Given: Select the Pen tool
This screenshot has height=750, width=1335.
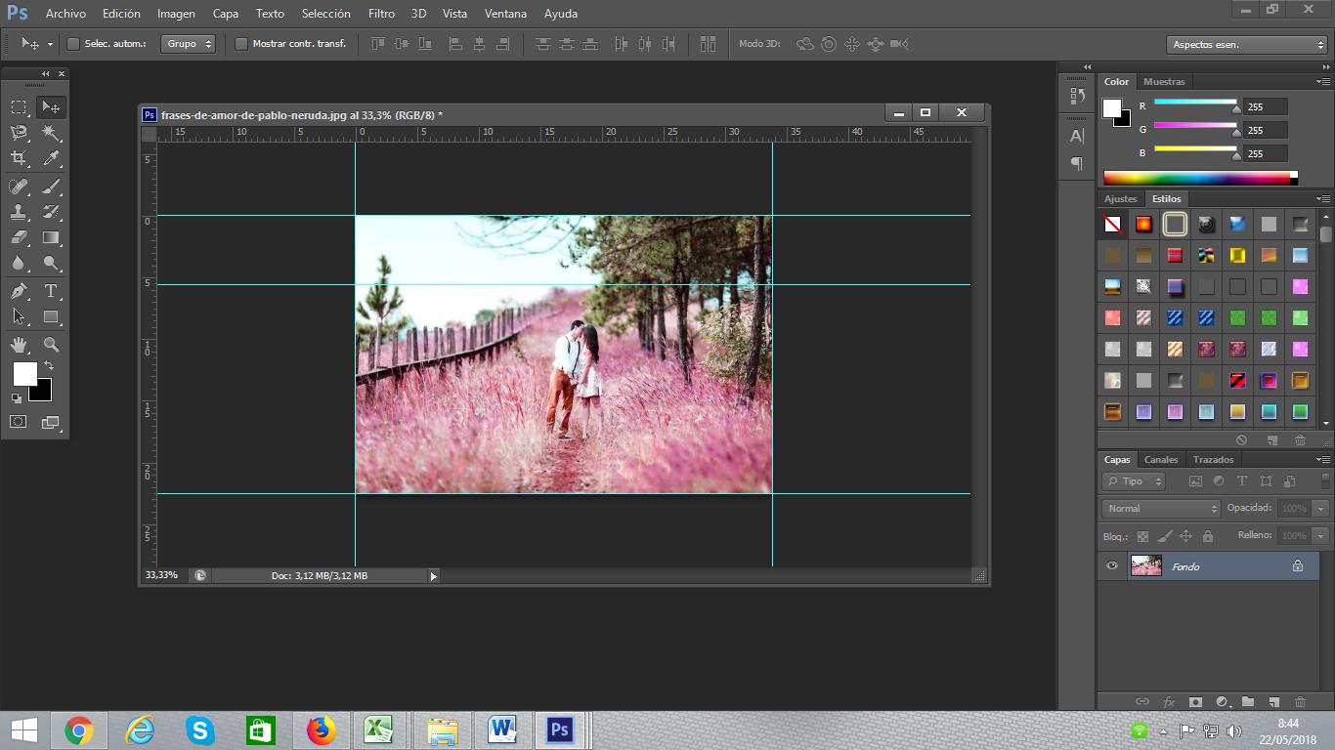Looking at the screenshot, I should coord(19,291).
